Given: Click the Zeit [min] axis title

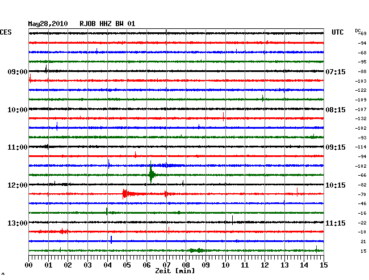Looking at the screenshot, I should pos(175,271).
